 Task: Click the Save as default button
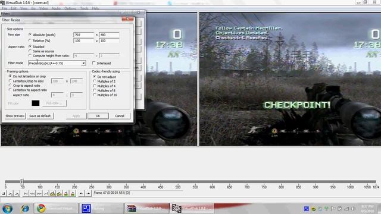point(40,116)
